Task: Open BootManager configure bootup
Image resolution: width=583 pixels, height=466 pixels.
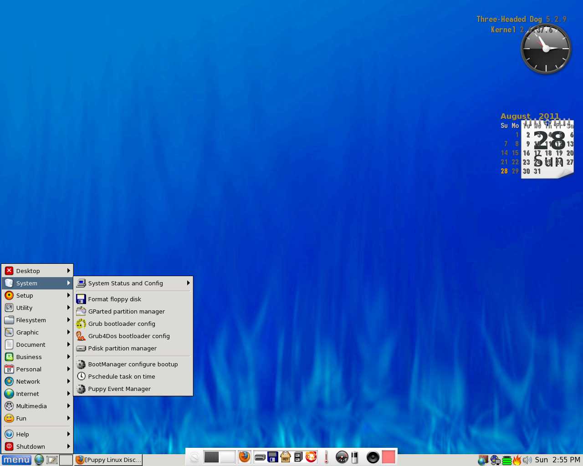Action: (133, 364)
